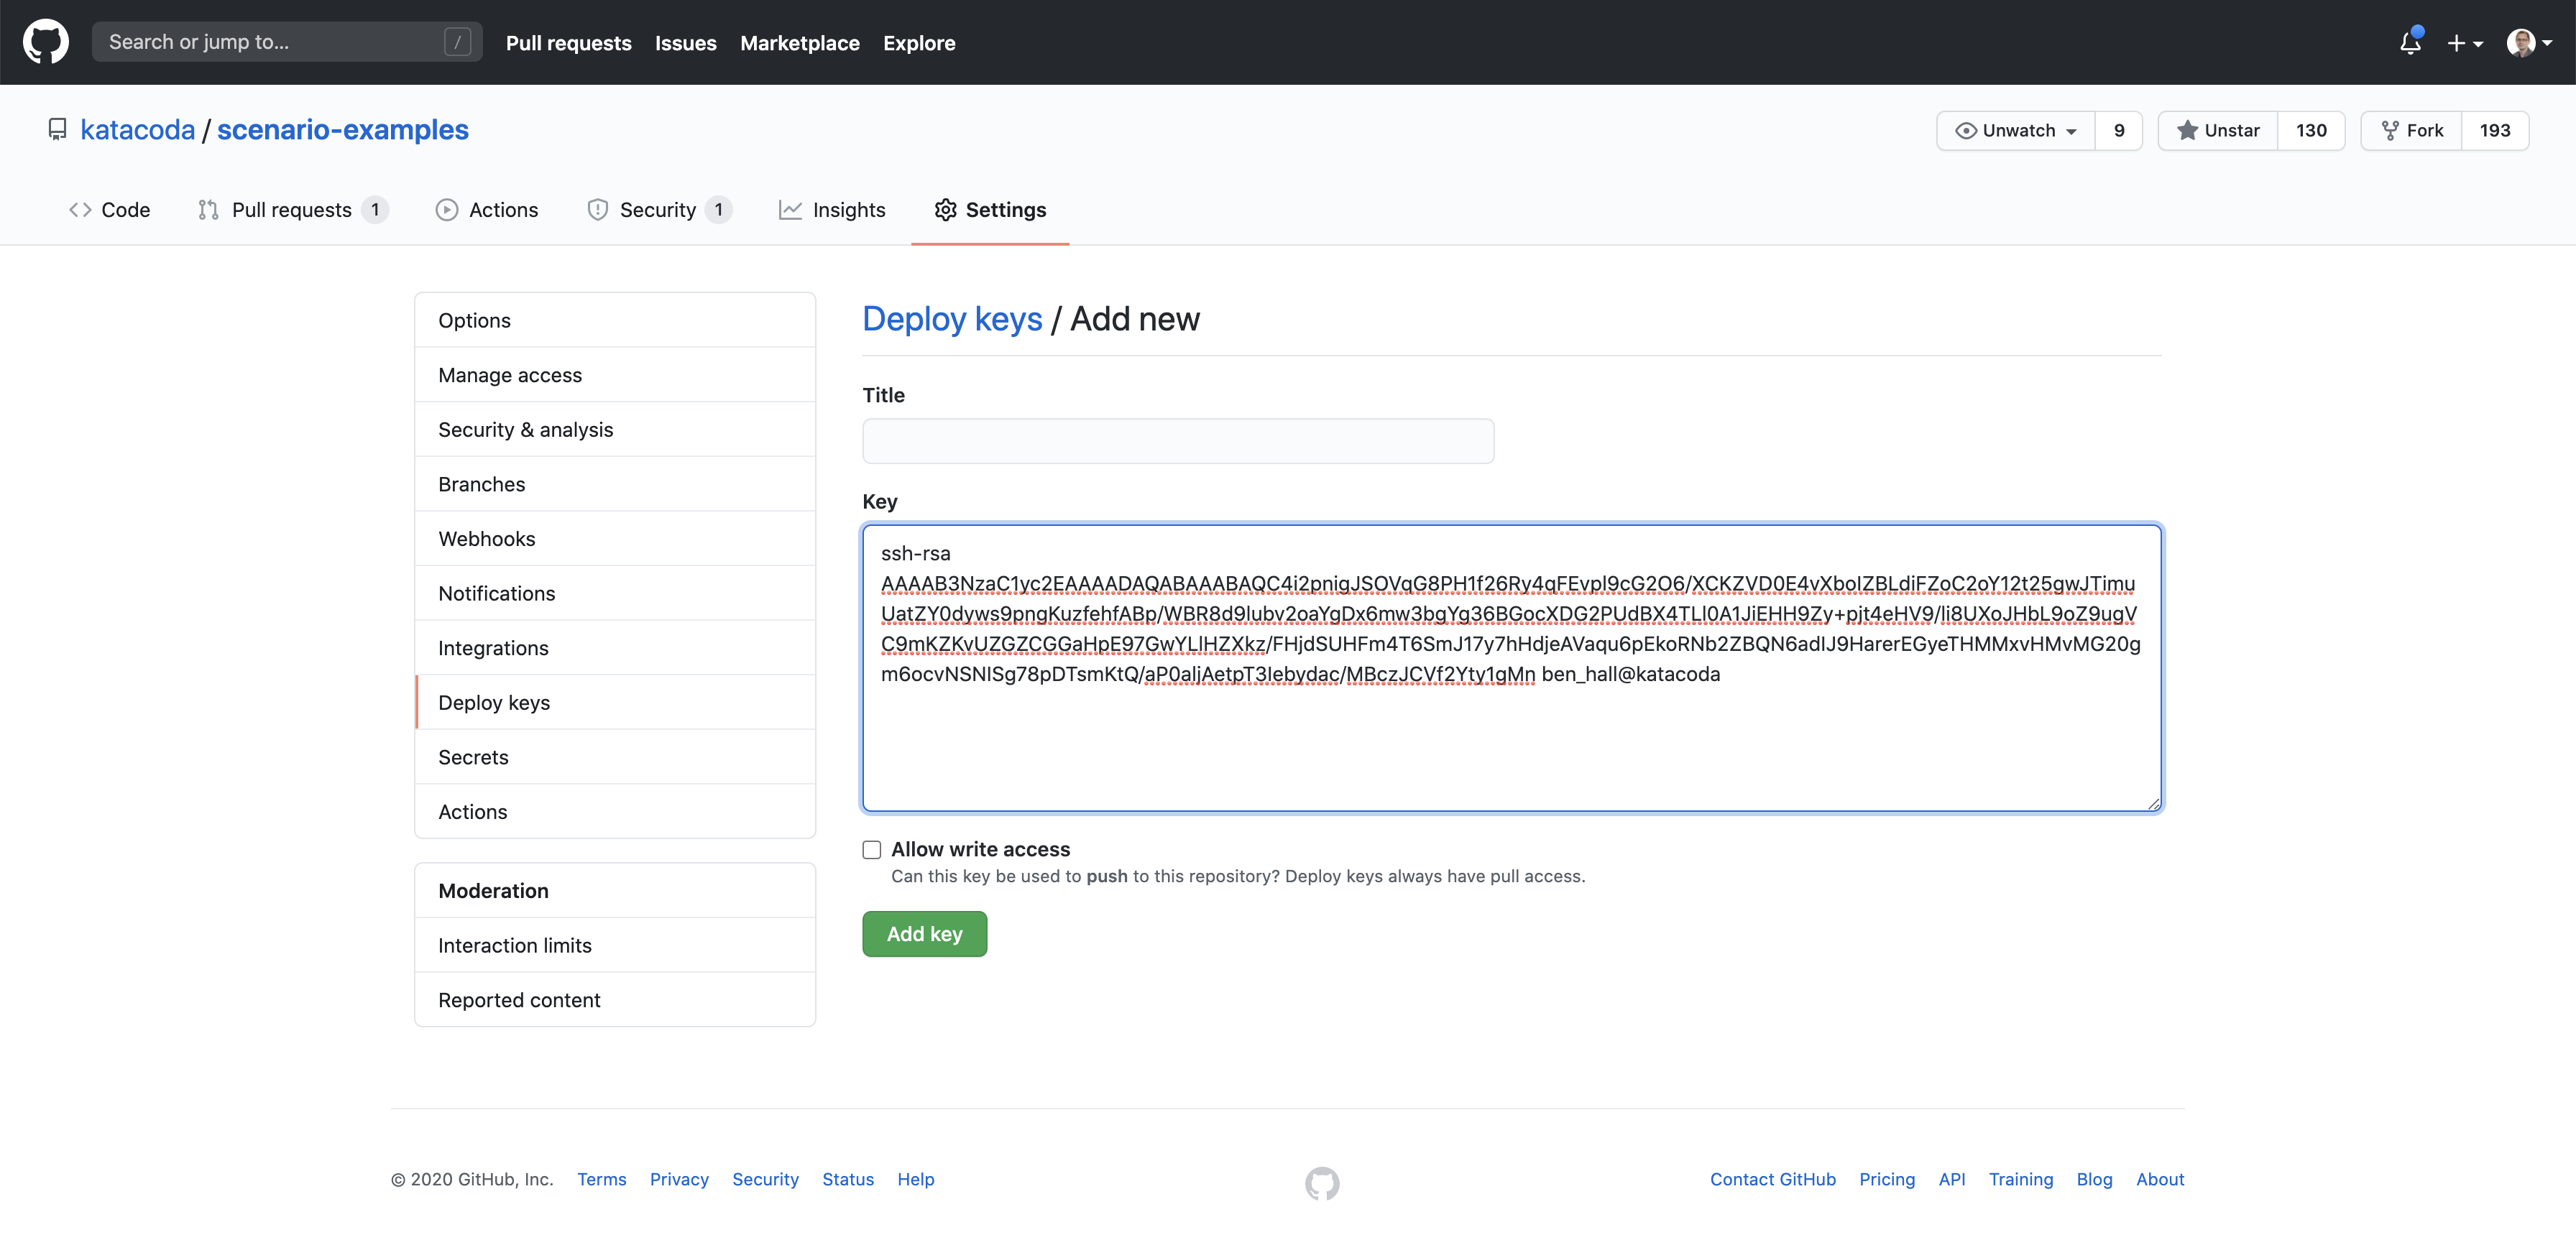Open the Security footer link
The image size is (2576, 1240).
coord(765,1180)
